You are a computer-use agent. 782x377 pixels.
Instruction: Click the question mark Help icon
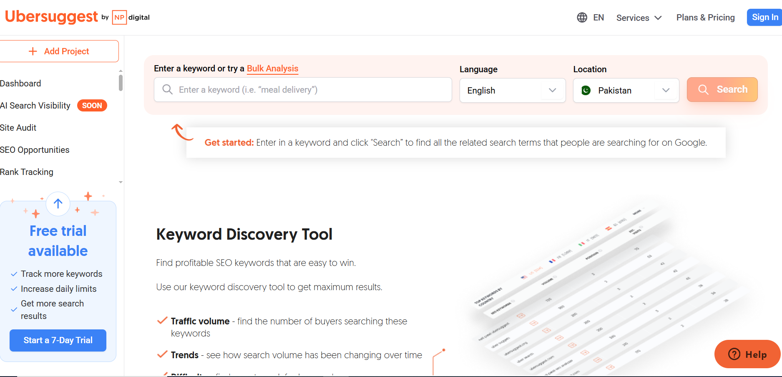click(734, 354)
